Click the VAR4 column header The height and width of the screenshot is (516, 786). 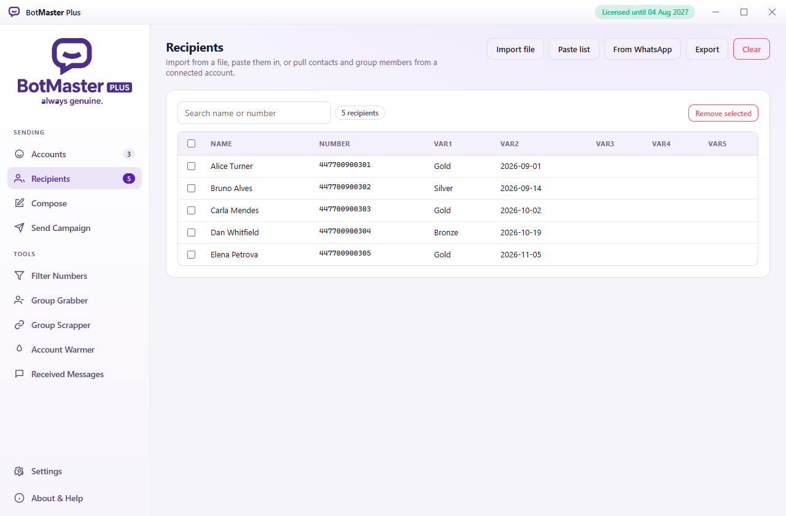661,144
